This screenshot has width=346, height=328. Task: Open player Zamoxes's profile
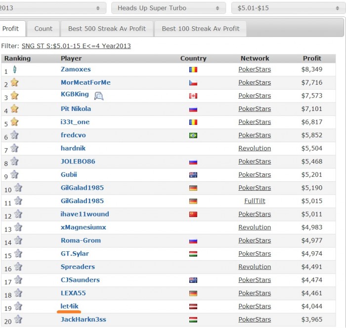(76, 69)
